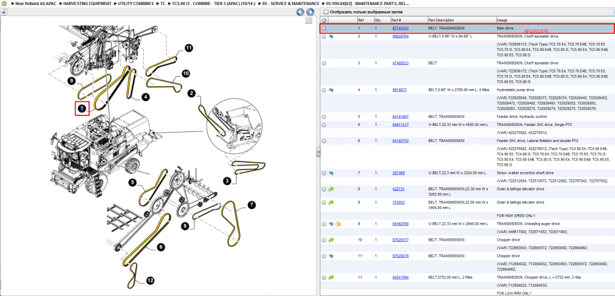Go to next diagram with forward arrow
Image resolution: width=615 pixels, height=296 pixels.
[310, 12]
